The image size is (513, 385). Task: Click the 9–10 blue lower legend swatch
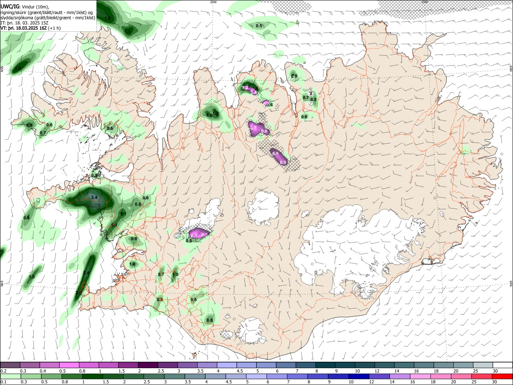[337, 376]
